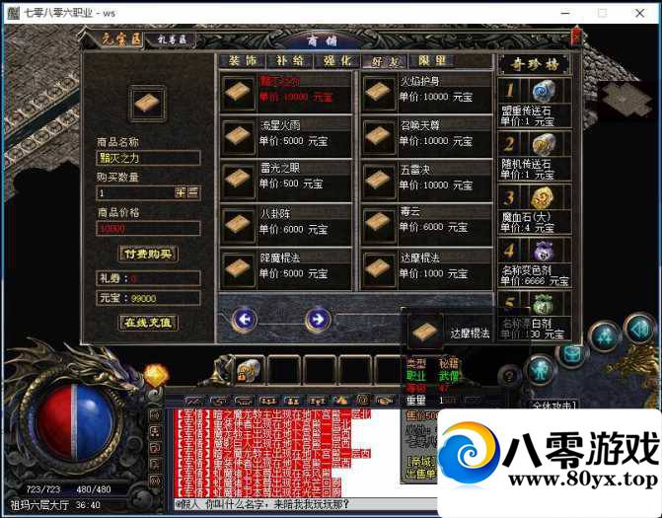
Task: Click the round speaker-shaped button
Action: (x=639, y=329)
